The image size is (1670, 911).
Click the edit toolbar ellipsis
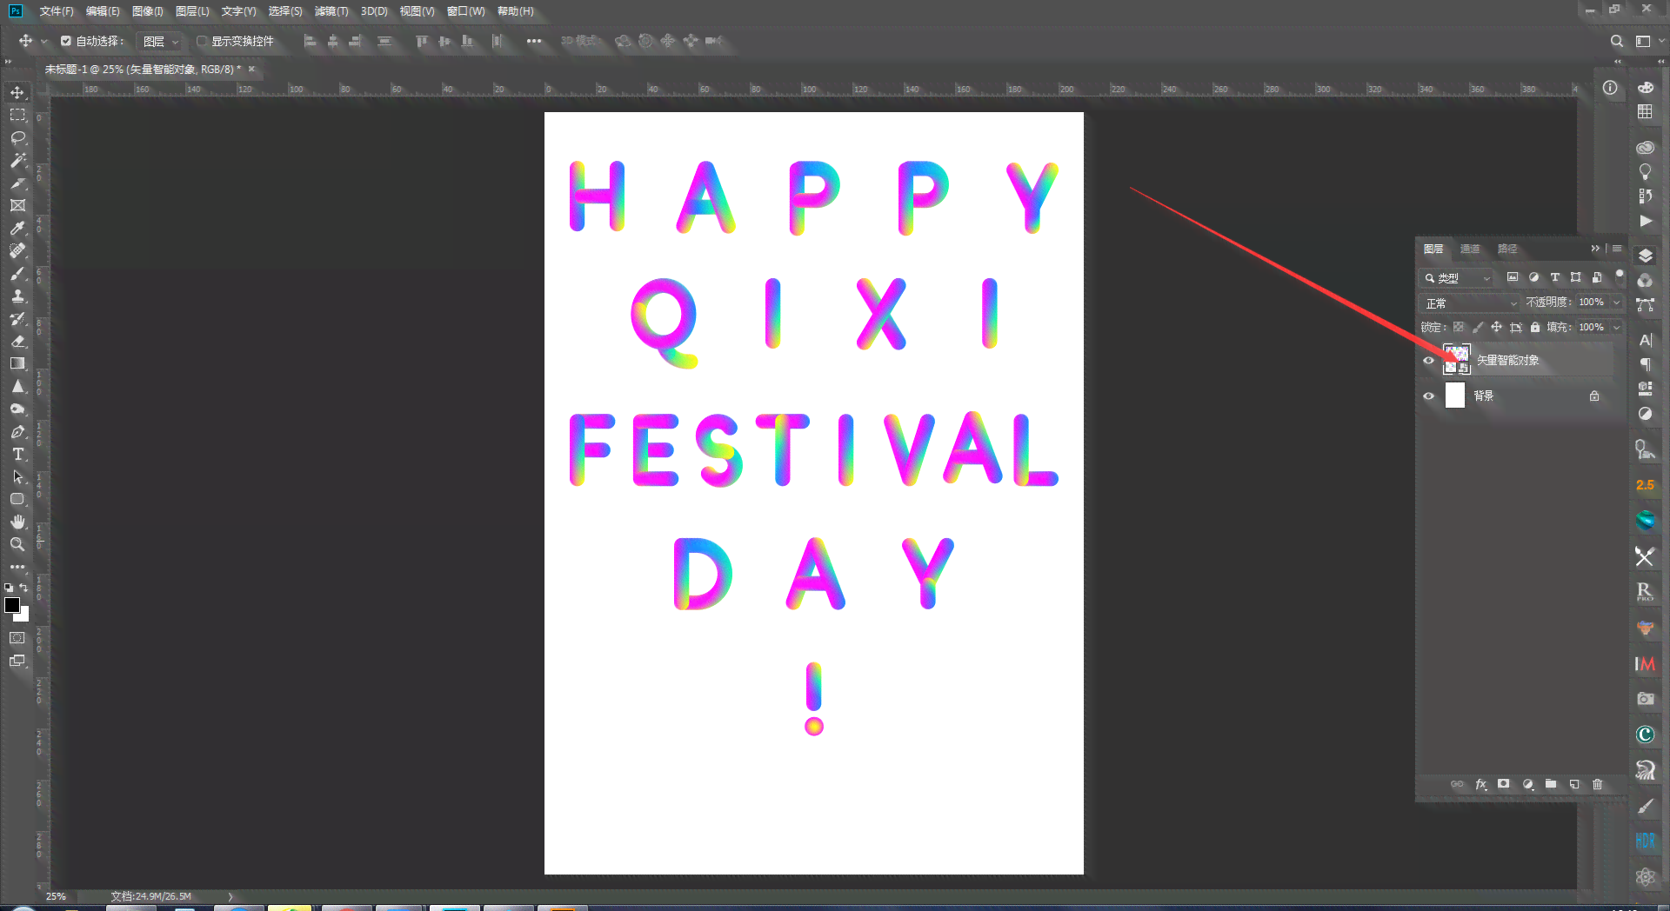(x=17, y=567)
